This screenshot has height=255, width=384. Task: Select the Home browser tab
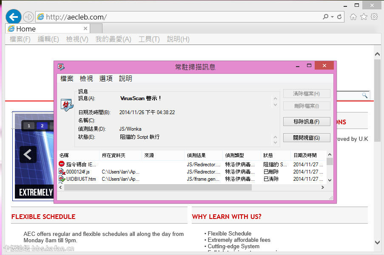click(x=48, y=28)
